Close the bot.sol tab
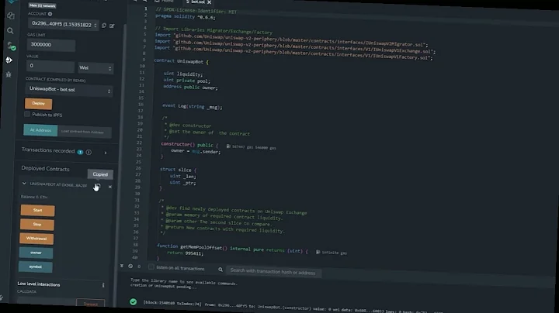This screenshot has width=559, height=313. pos(210,2)
